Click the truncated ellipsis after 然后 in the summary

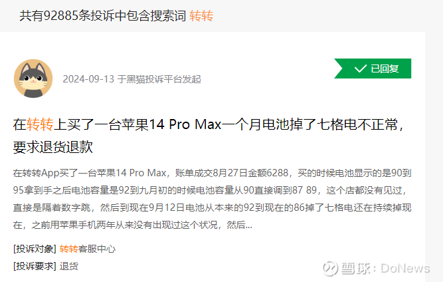tap(248, 225)
